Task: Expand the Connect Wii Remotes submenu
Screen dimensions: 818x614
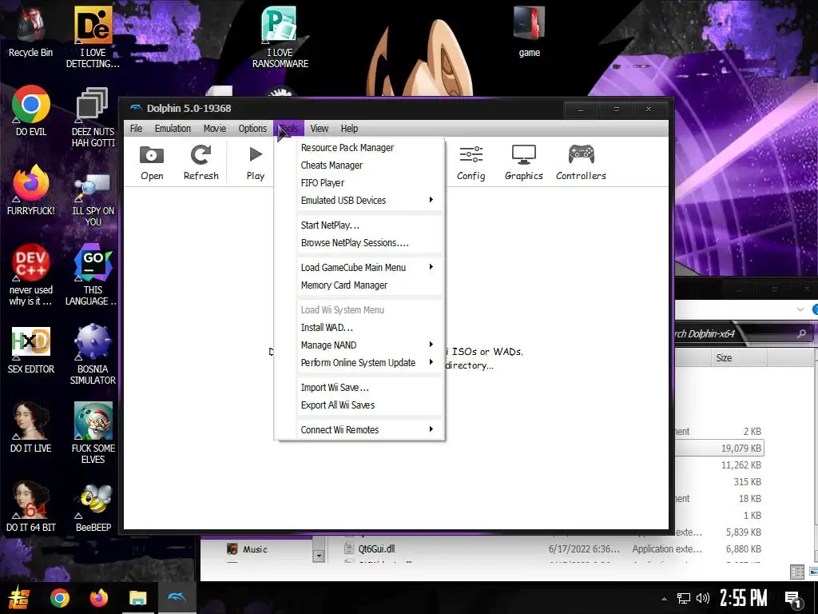Action: click(x=359, y=430)
